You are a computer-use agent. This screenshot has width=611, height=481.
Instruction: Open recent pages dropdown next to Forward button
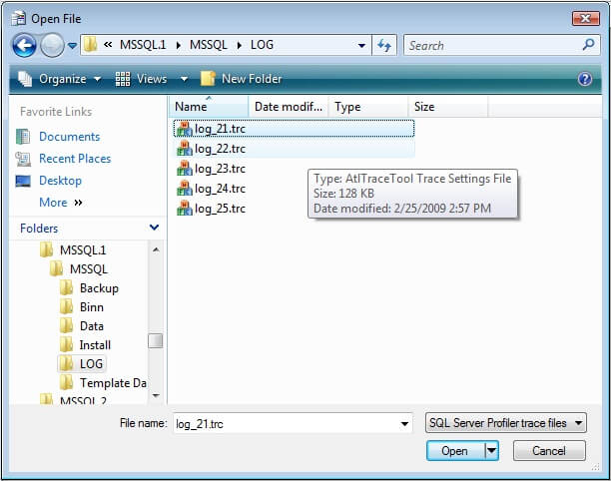click(x=72, y=46)
